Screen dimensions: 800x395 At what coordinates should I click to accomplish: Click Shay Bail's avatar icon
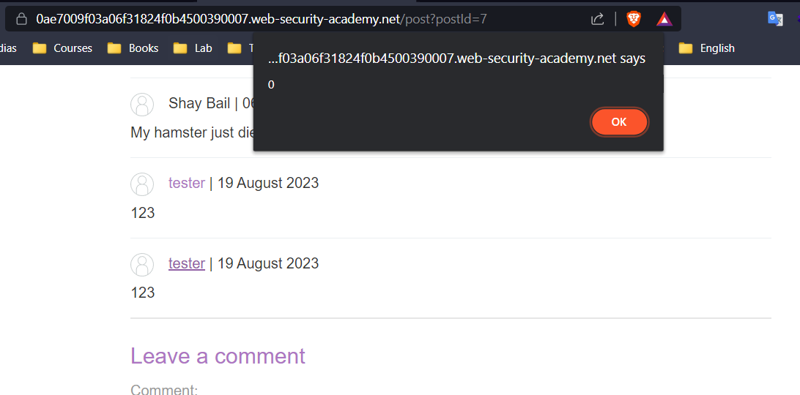pyautogui.click(x=142, y=104)
